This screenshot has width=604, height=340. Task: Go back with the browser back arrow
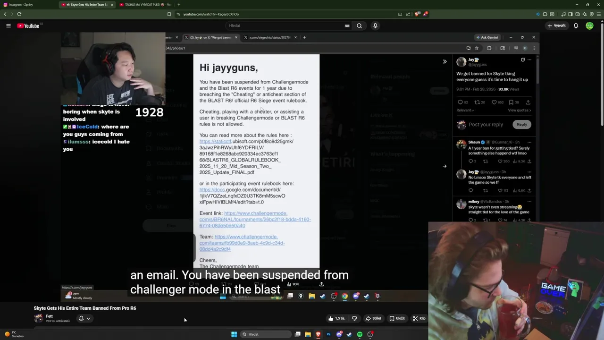tap(5, 14)
